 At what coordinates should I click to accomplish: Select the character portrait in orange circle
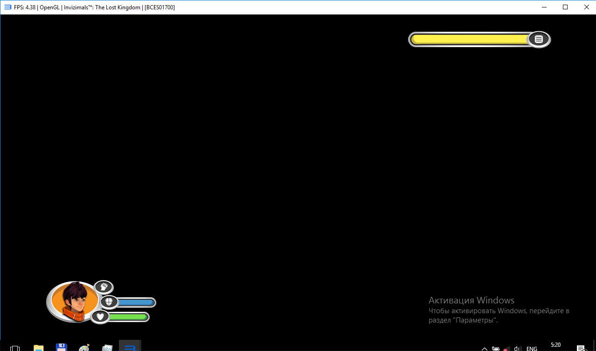(x=75, y=301)
